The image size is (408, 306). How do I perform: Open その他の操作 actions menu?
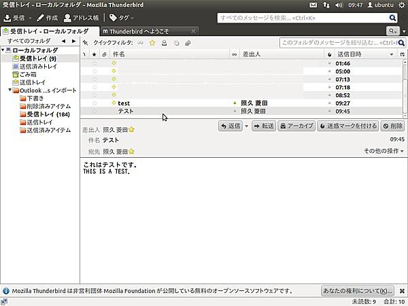[384, 151]
